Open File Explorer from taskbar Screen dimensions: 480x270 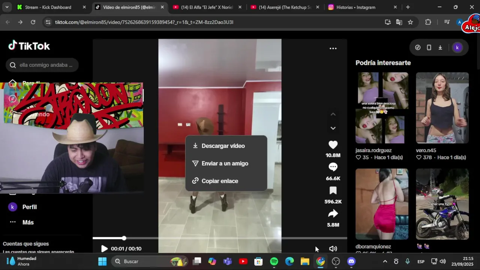(x=305, y=261)
